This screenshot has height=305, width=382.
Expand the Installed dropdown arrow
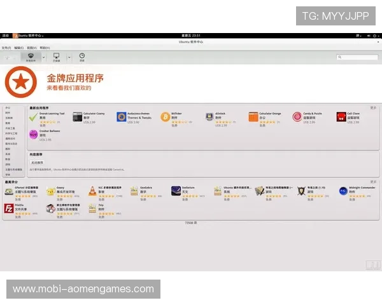pyautogui.click(x=69, y=58)
